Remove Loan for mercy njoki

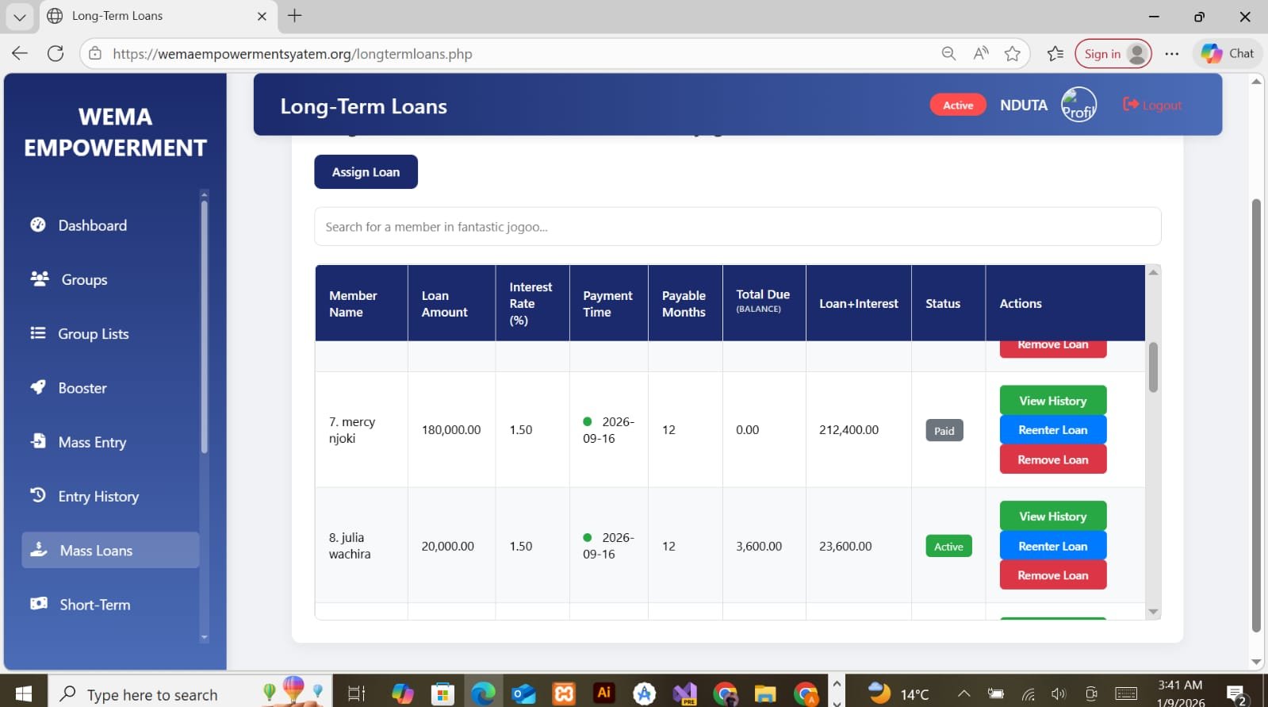[1053, 459]
